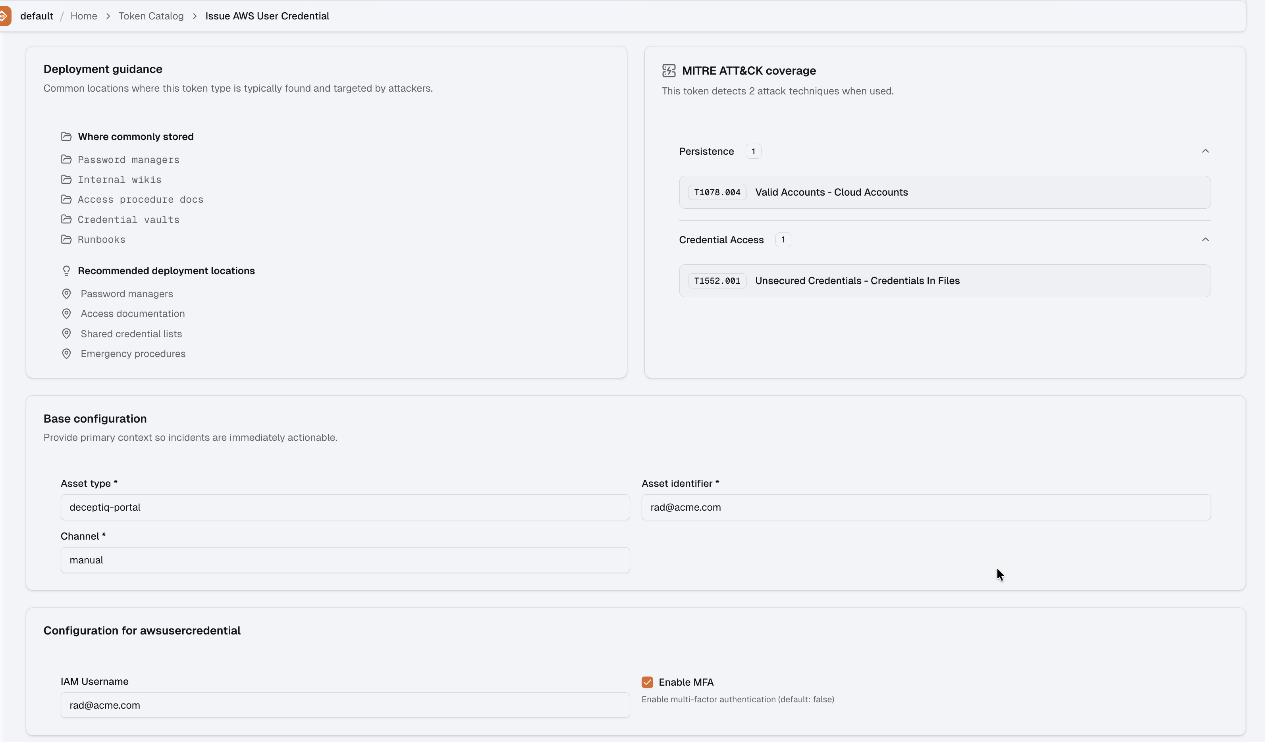The width and height of the screenshot is (1265, 742).
Task: Click pin icon beside Emergency procedures
Action: pyautogui.click(x=66, y=354)
